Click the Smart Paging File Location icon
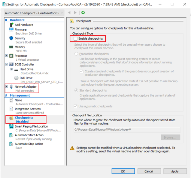The height and width of the screenshot is (178, 191). [x=11, y=126]
